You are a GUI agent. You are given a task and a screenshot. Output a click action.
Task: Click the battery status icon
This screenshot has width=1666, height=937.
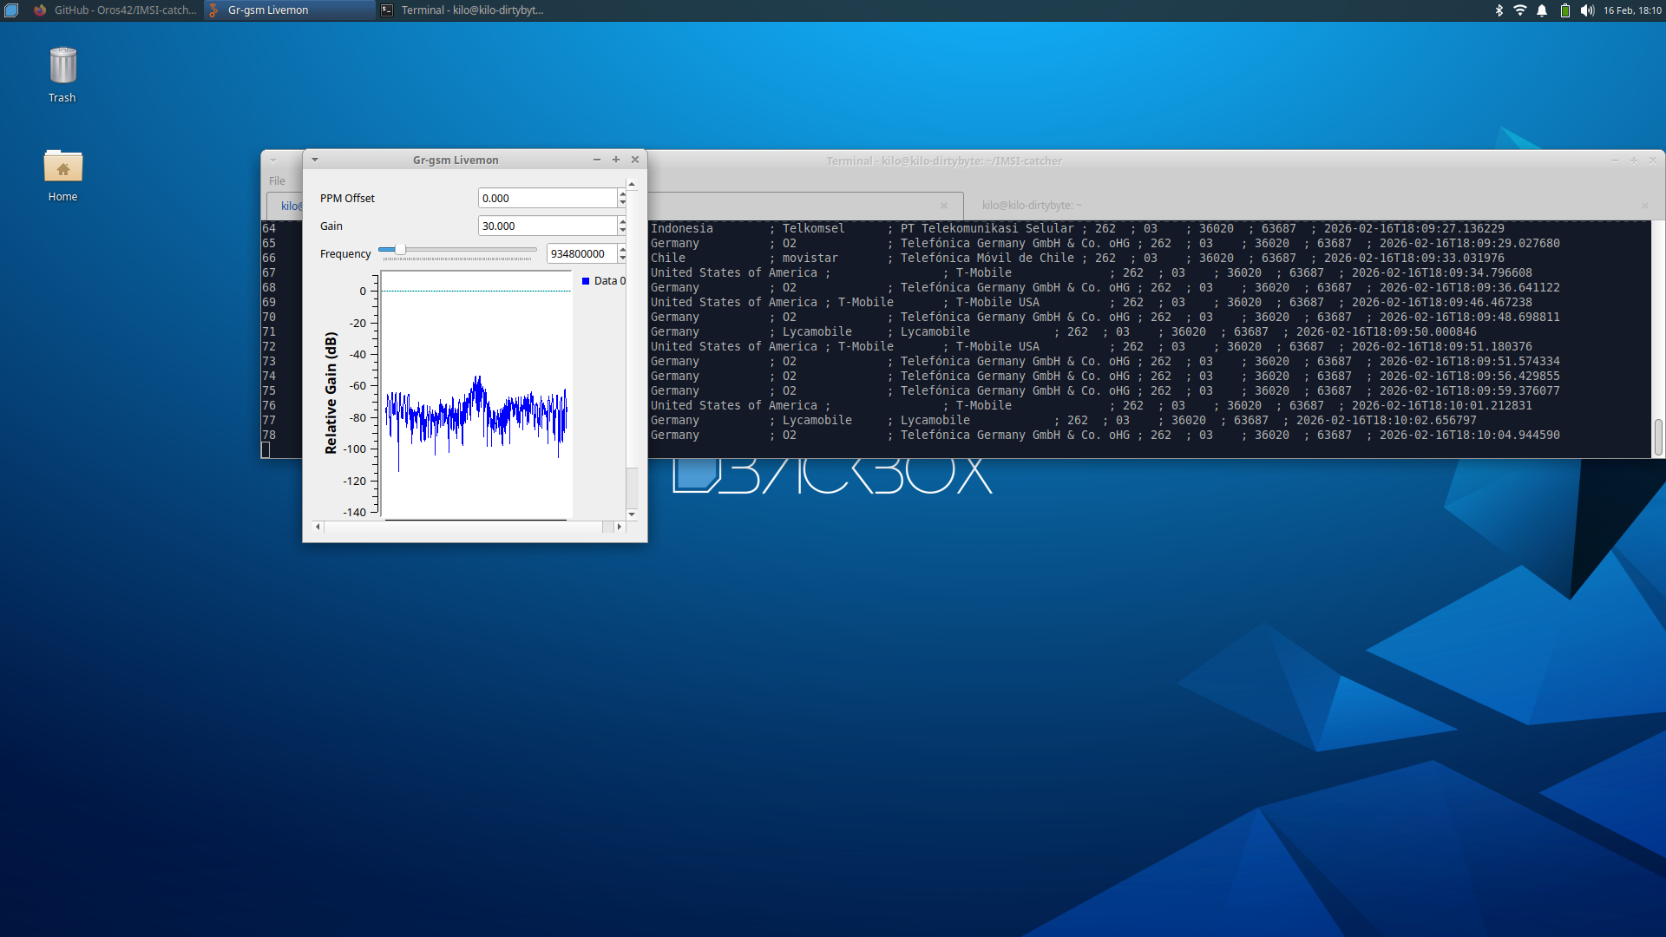(1565, 10)
